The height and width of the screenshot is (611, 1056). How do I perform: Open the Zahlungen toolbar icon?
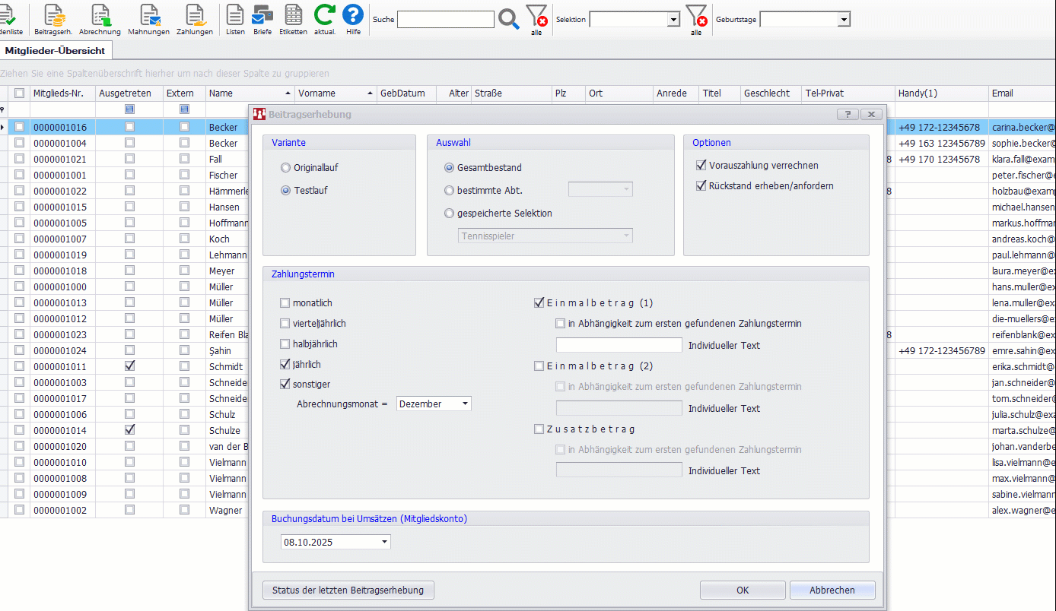coord(195,17)
